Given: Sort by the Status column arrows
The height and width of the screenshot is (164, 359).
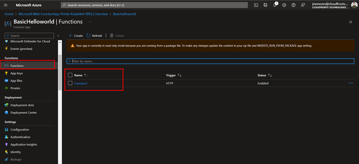Looking at the screenshot, I should [270, 75].
